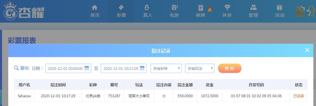Click the magnifier icon beside 查询

(x=16, y=68)
